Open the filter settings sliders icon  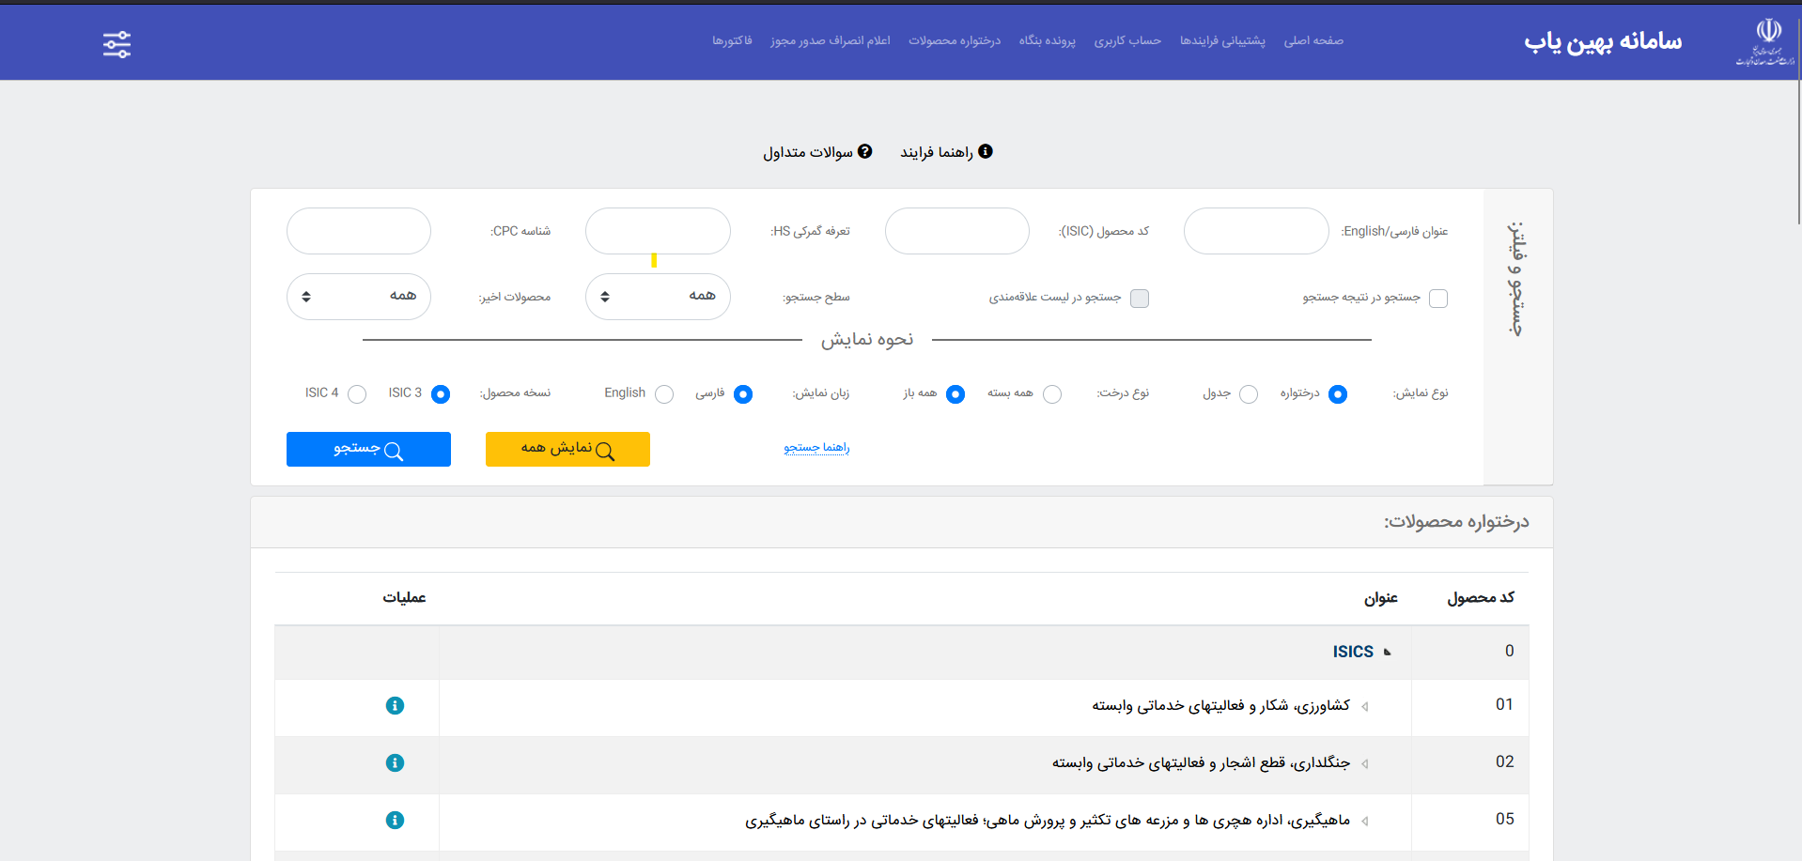(117, 44)
